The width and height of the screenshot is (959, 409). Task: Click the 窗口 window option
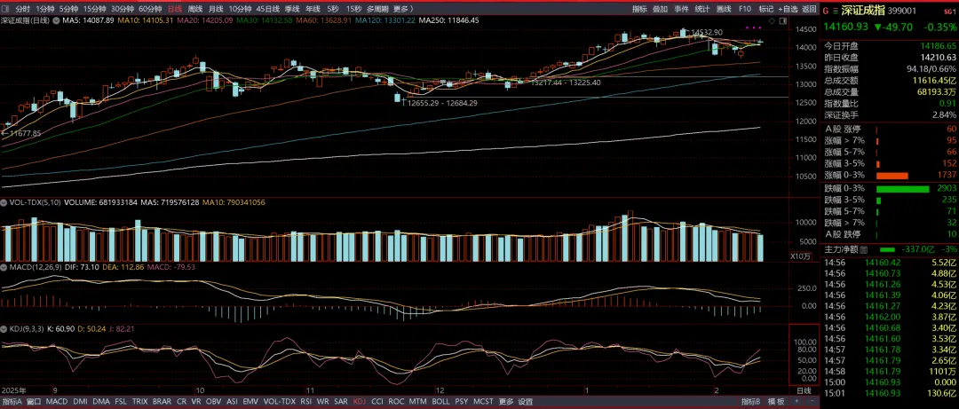click(x=34, y=402)
